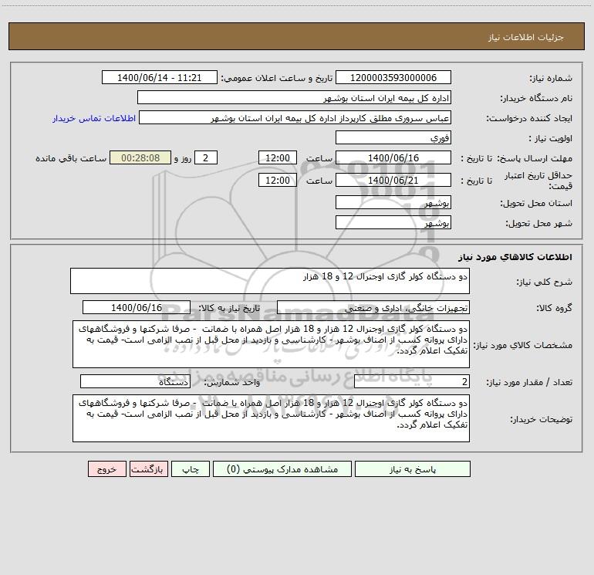Select the شماره نیاز number field

393,77
